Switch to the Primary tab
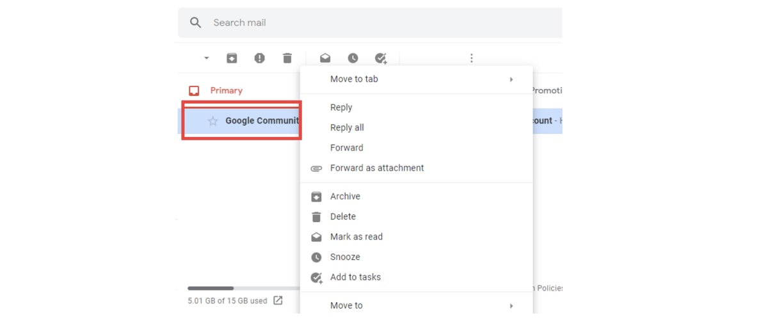The height and width of the screenshot is (320, 768). 227,91
